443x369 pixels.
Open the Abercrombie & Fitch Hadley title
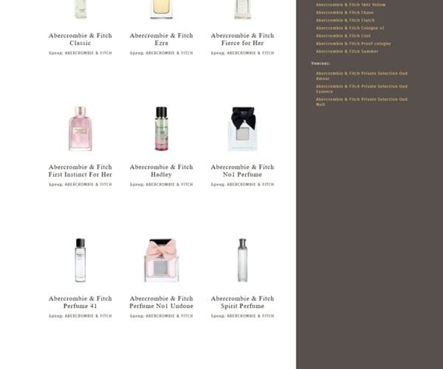[x=162, y=170]
